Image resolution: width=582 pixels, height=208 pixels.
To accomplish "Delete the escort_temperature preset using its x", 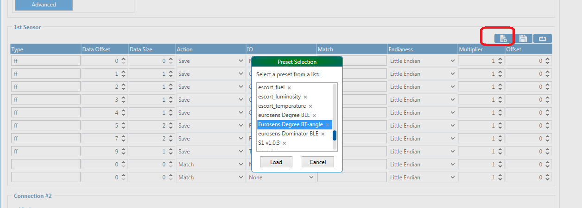I will tap(310, 106).
